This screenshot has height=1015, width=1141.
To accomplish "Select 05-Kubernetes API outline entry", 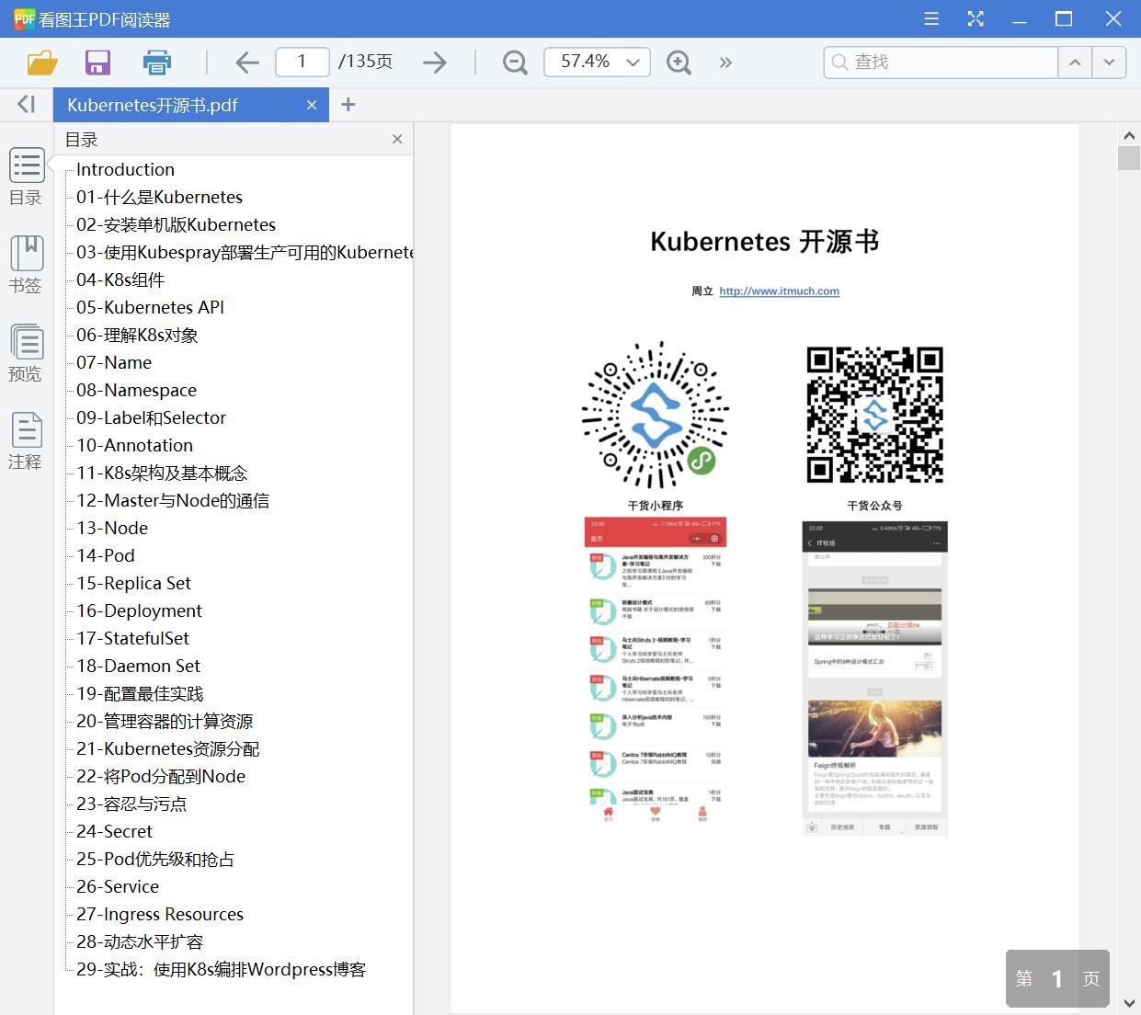I will tap(150, 307).
